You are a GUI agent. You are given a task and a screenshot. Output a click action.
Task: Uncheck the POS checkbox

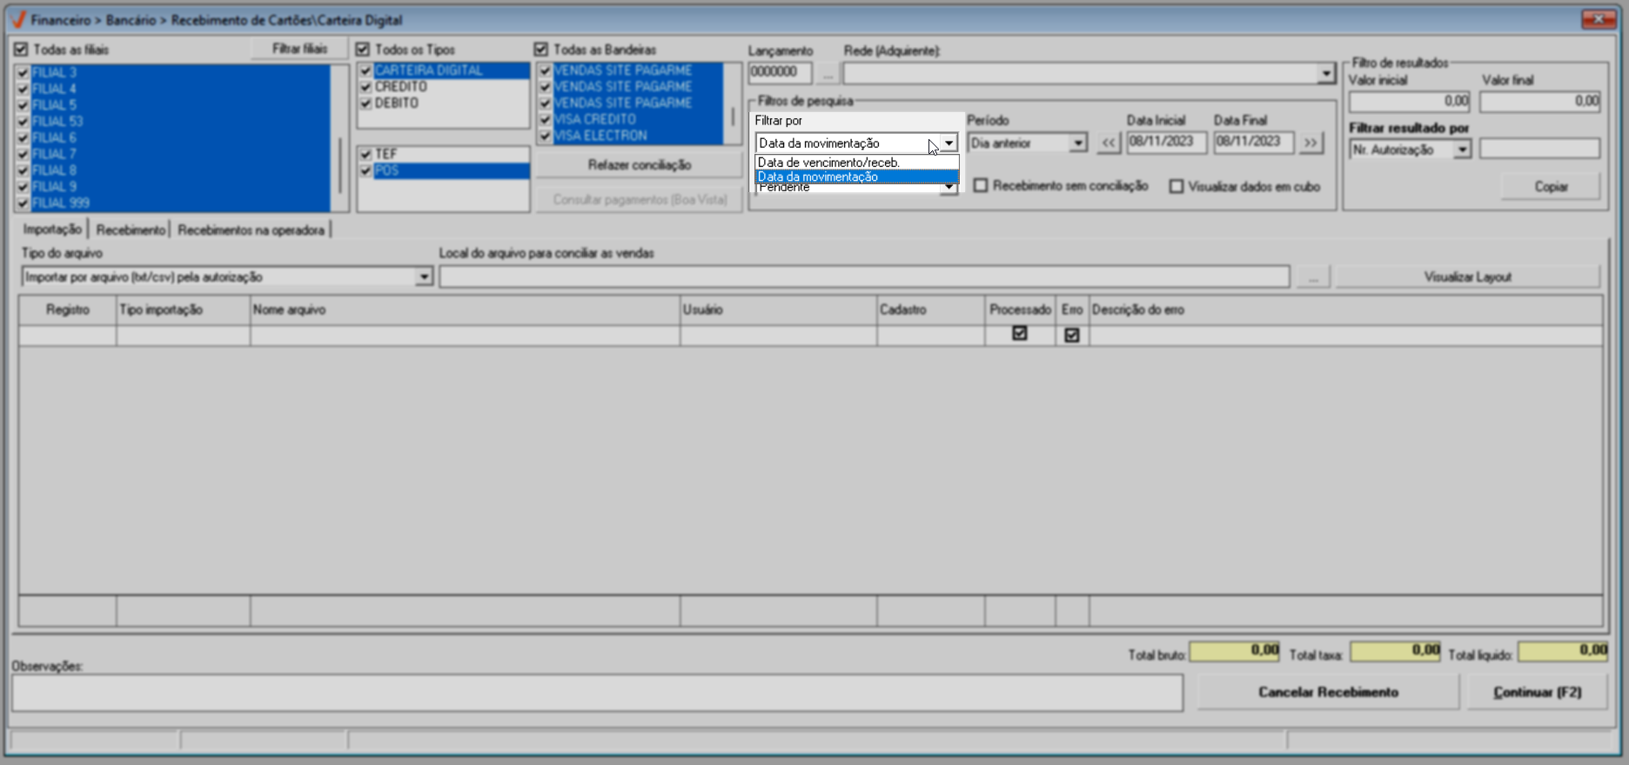pyautogui.click(x=366, y=170)
